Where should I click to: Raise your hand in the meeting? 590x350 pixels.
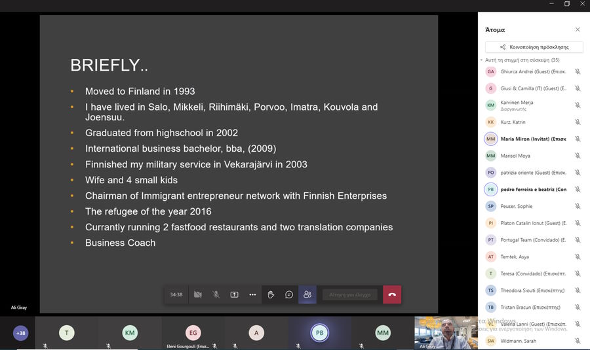271,295
